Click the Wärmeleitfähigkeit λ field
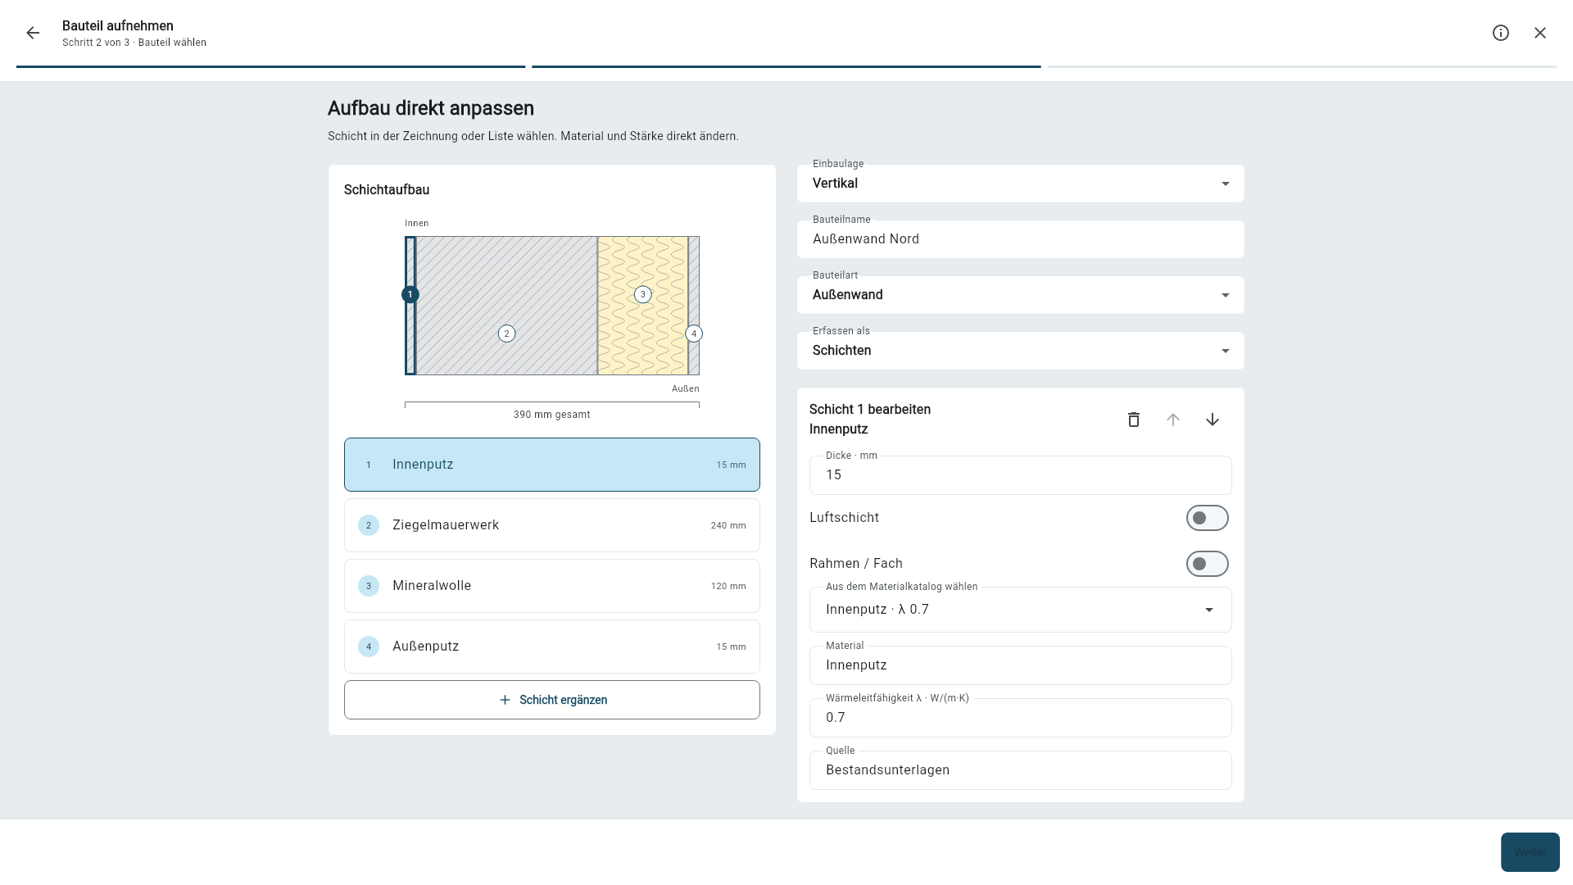The width and height of the screenshot is (1573, 885). (x=1021, y=718)
